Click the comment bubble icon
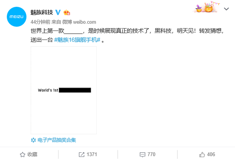The height and width of the screenshot is (161, 235). tap(142, 155)
